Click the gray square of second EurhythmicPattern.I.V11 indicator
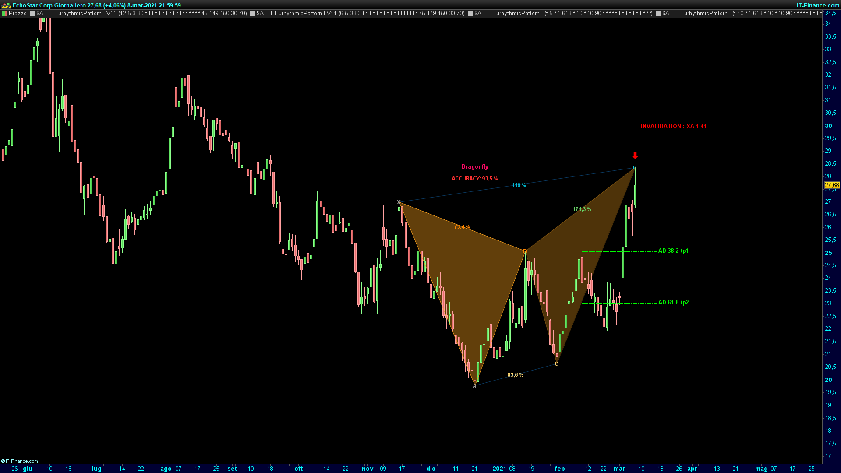 pos(253,14)
